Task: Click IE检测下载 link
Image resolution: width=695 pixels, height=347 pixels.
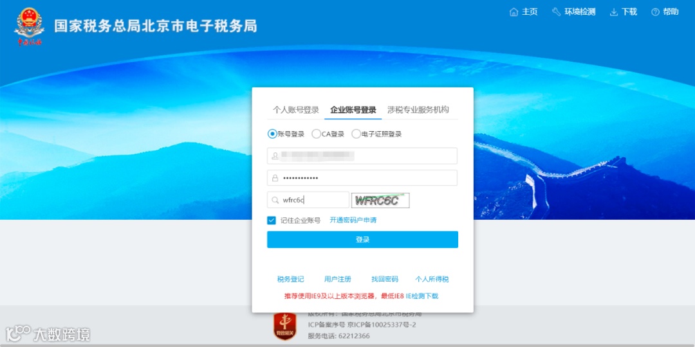Action: point(422,296)
